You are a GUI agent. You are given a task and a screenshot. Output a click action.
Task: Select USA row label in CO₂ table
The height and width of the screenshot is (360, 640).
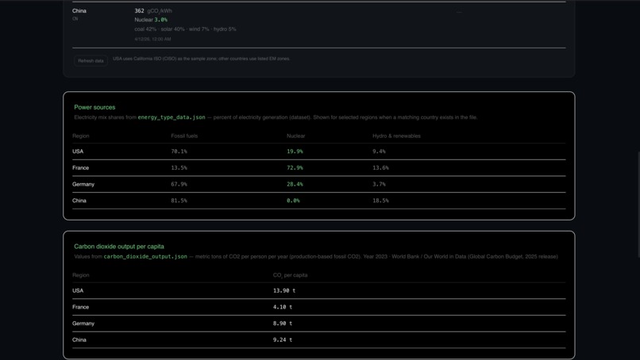78,291
